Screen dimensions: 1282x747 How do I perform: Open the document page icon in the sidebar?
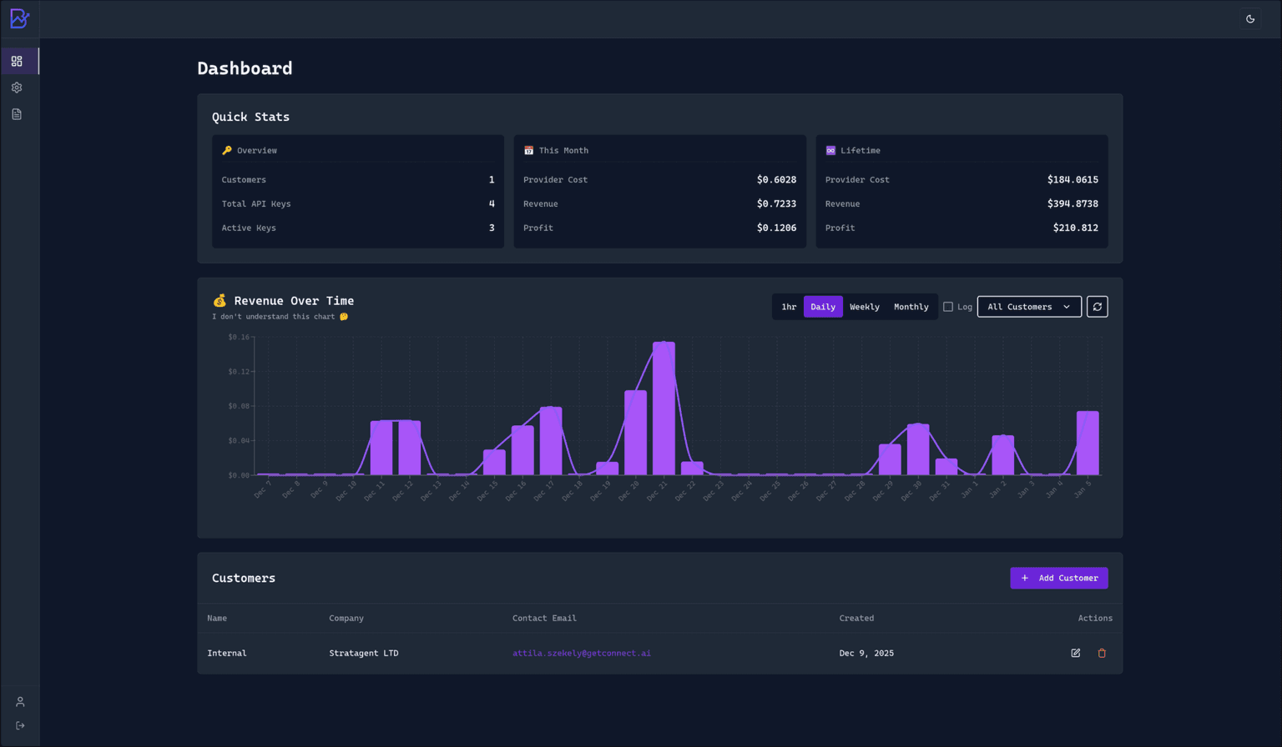pos(17,114)
